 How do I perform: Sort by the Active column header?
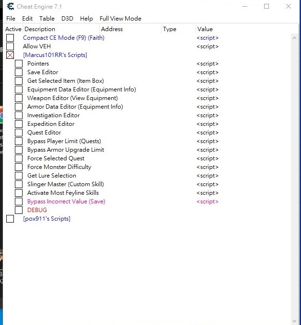13,29
